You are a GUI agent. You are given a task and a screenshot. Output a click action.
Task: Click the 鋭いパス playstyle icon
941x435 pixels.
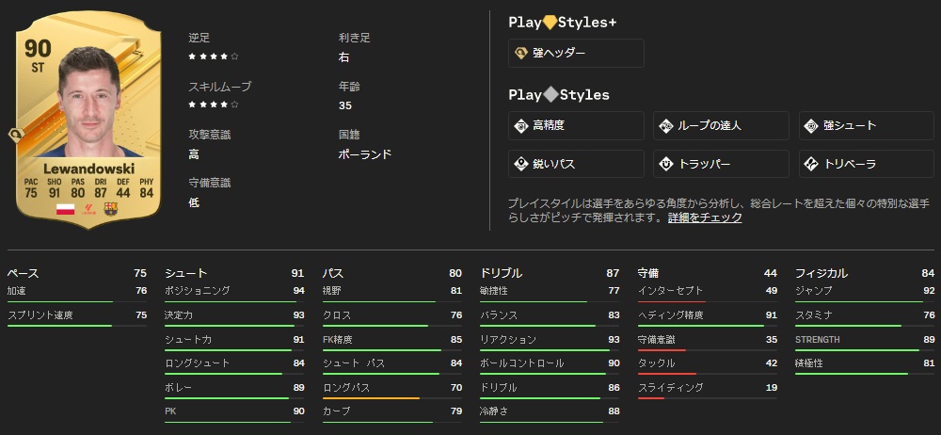pyautogui.click(x=520, y=164)
